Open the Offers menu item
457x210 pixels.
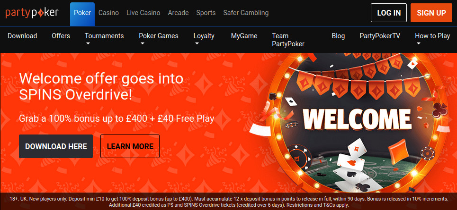click(61, 36)
